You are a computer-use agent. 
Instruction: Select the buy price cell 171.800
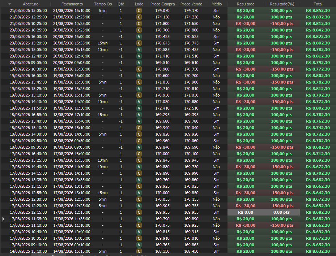(x=162, y=24)
